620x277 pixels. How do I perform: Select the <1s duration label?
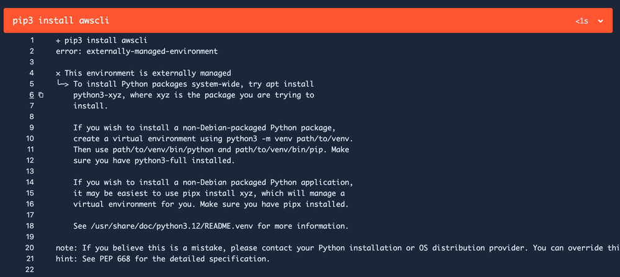[x=582, y=21]
